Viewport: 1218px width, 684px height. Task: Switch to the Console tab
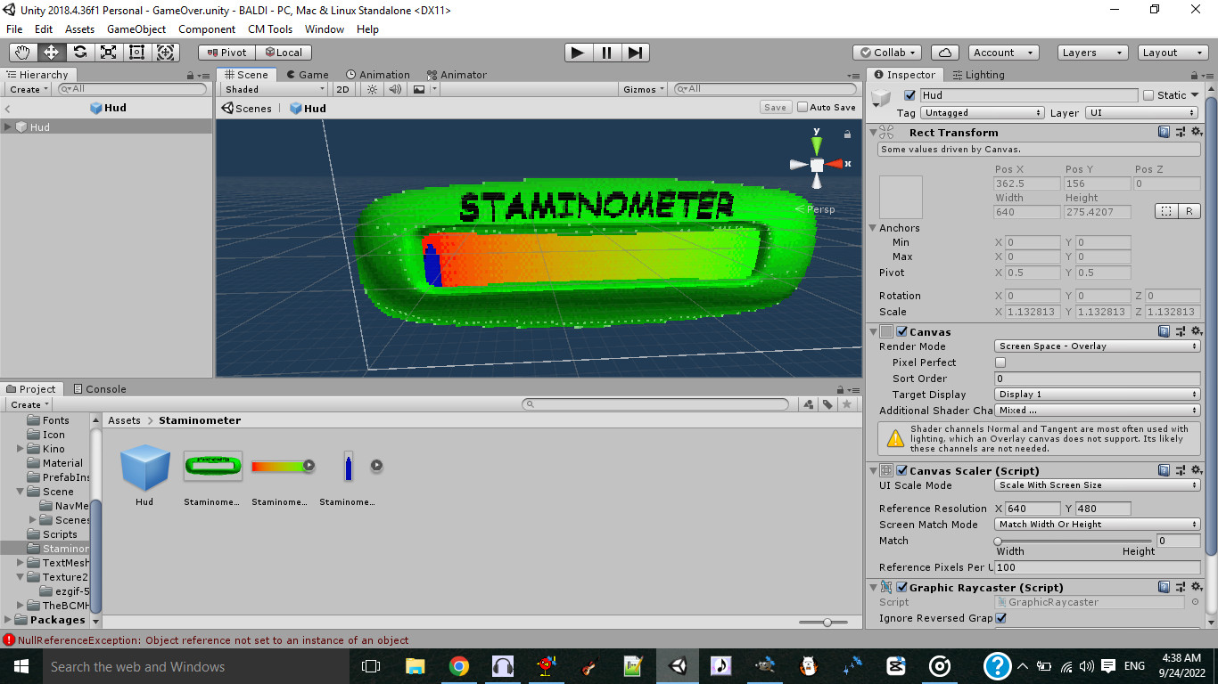point(100,389)
